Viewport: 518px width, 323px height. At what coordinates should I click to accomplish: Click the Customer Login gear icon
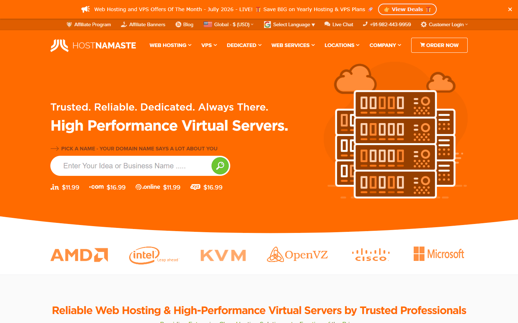point(424,24)
